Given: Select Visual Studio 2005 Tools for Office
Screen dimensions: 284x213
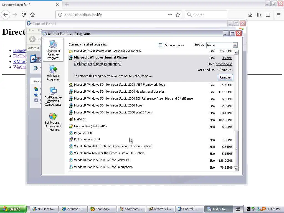Looking at the screenshot, I should [x=151, y=146].
